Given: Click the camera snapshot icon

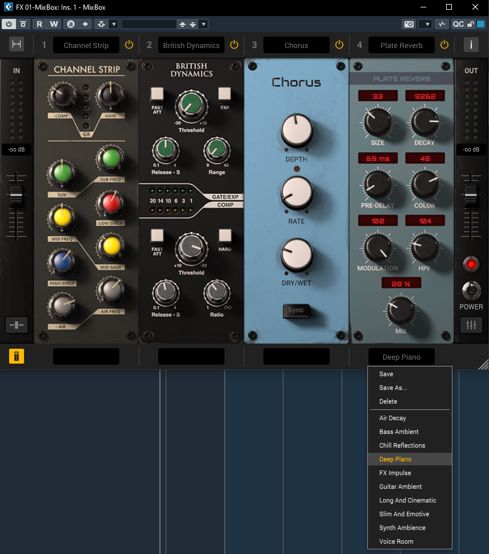Looking at the screenshot, I should point(408,24).
